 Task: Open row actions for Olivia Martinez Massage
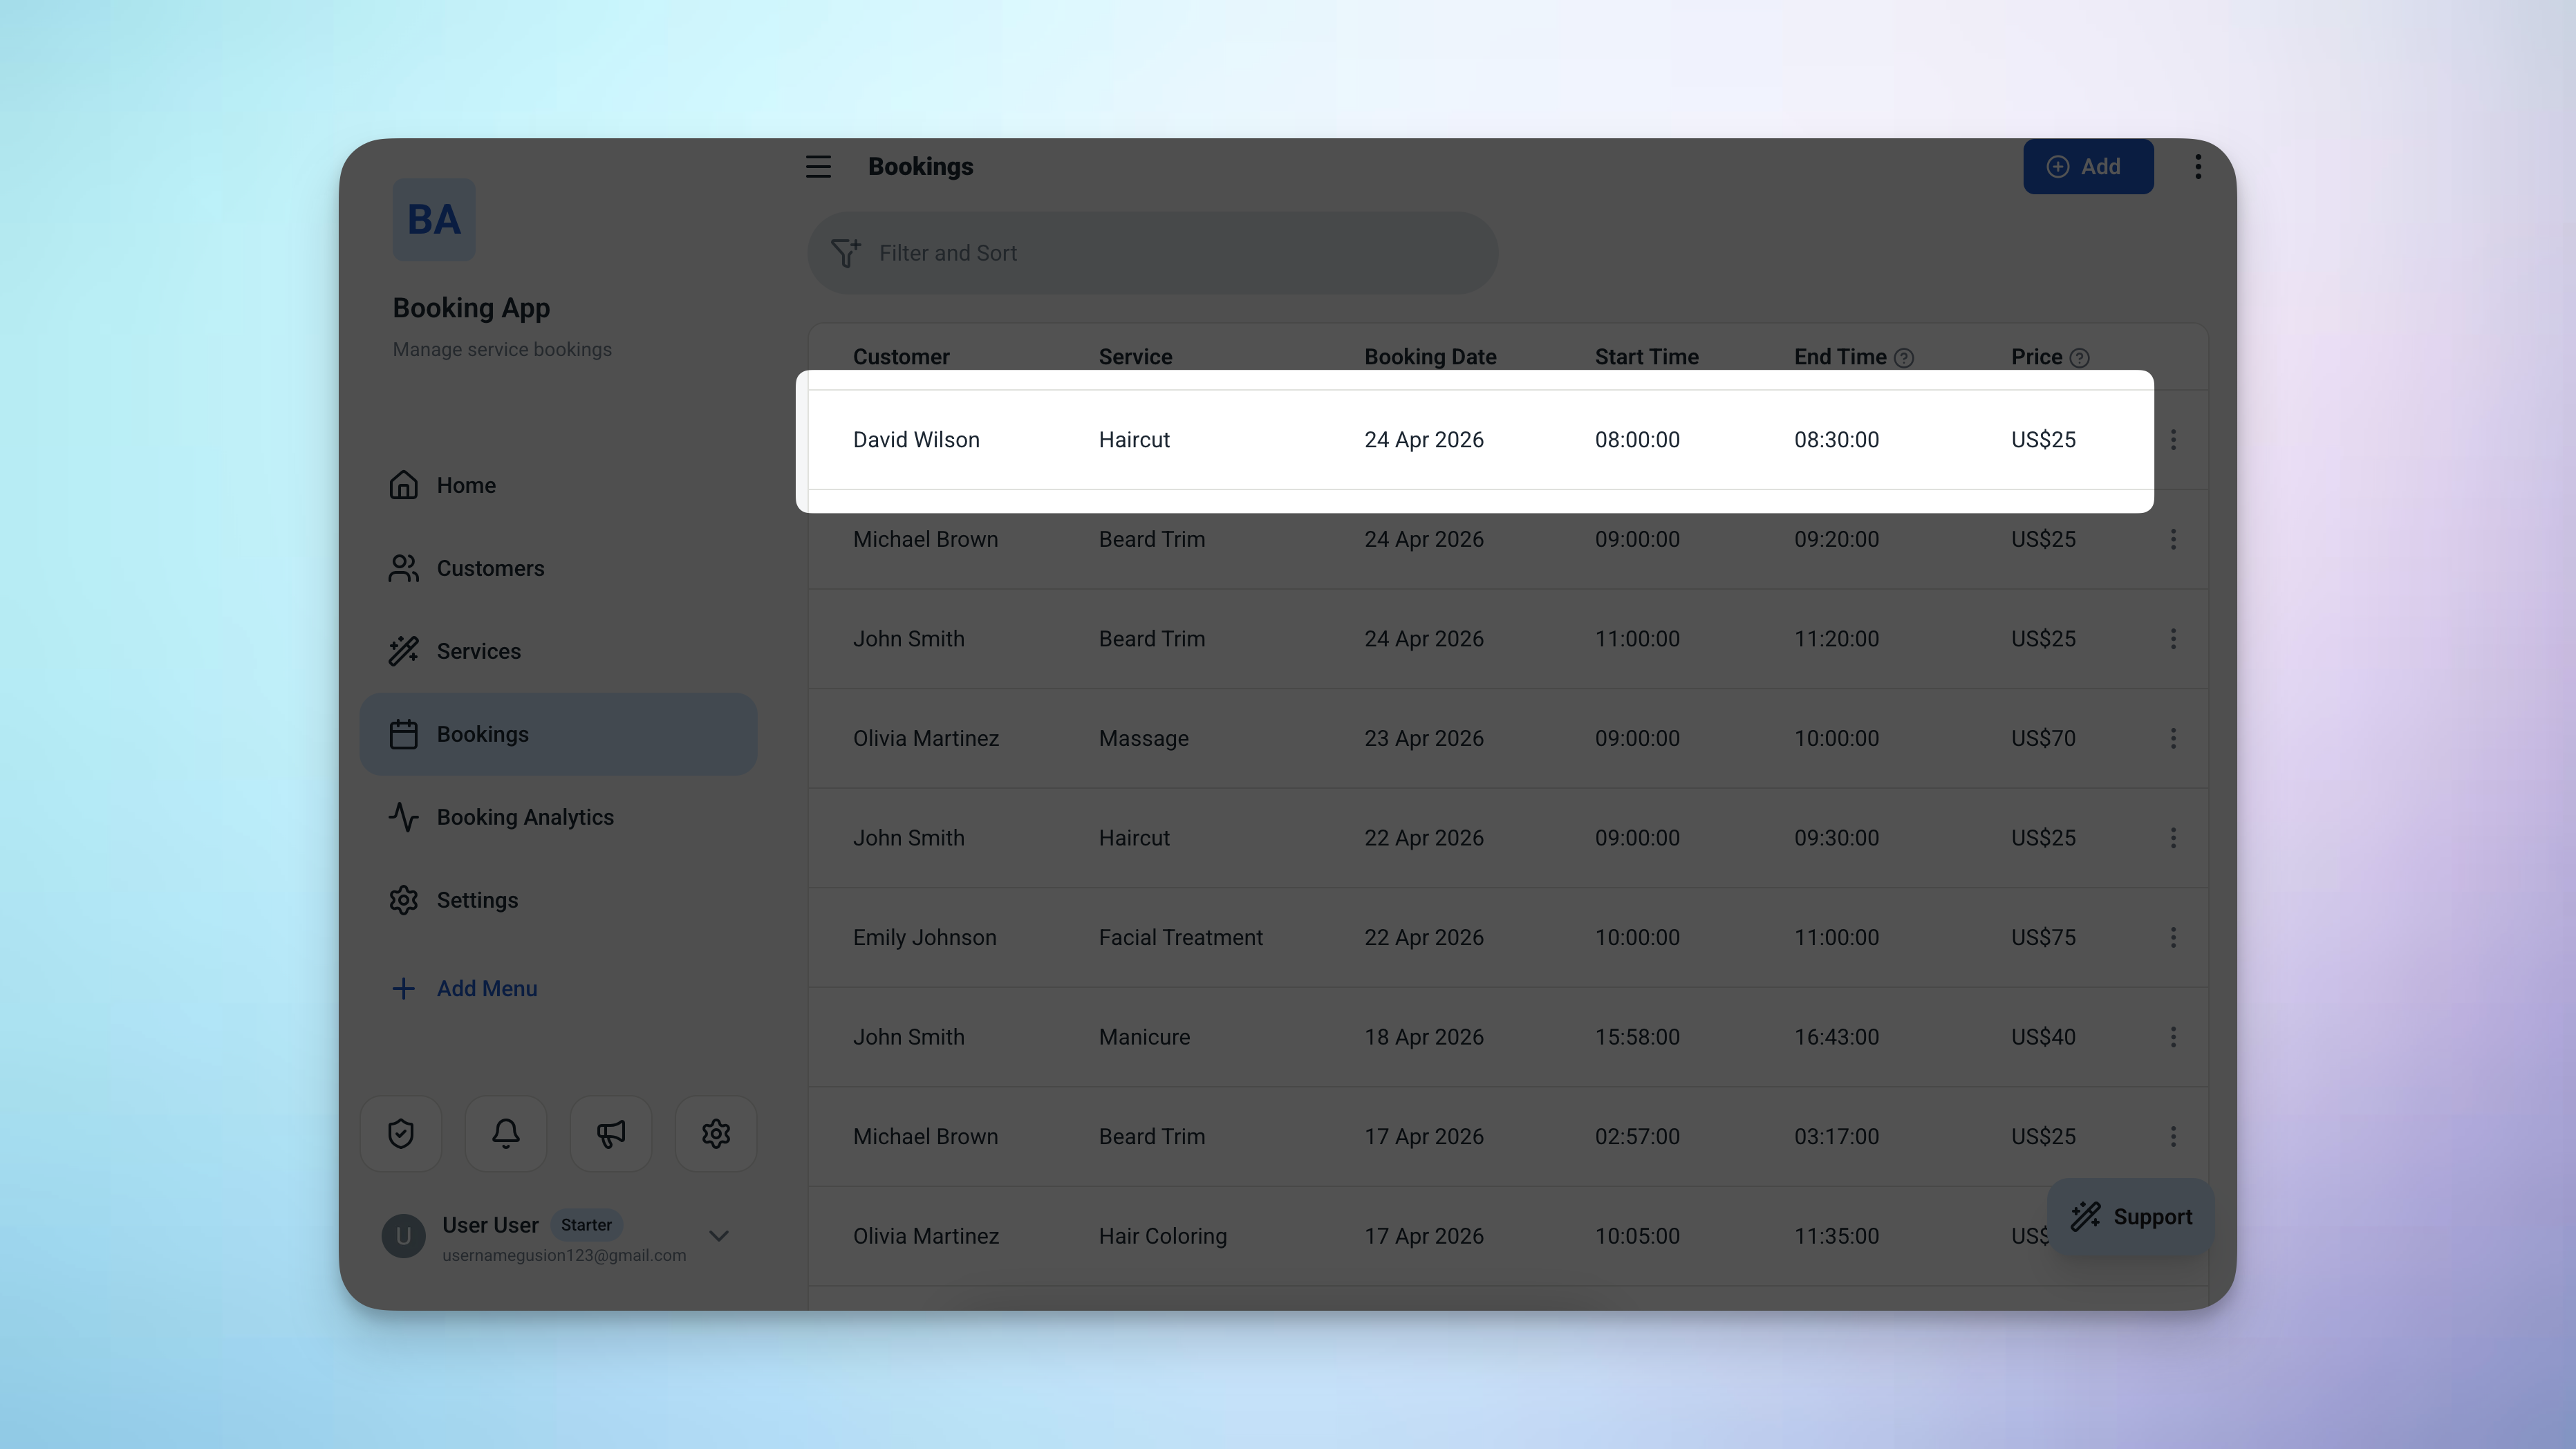tap(2173, 739)
